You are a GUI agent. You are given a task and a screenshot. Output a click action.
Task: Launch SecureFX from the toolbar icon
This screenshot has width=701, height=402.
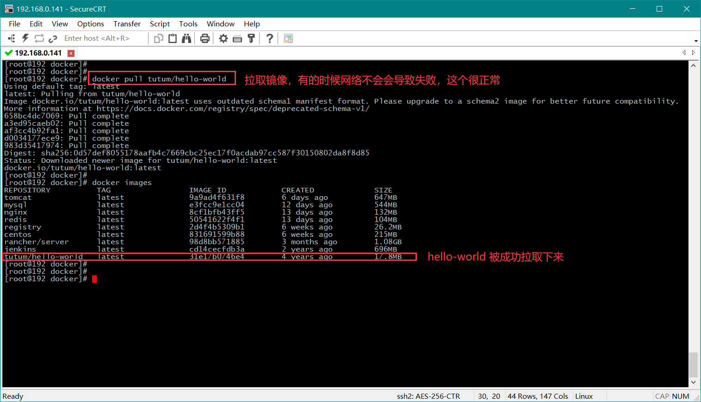point(288,38)
